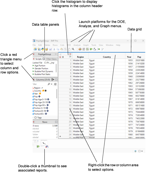Click the status bar dropdown arrow

[142, 151]
